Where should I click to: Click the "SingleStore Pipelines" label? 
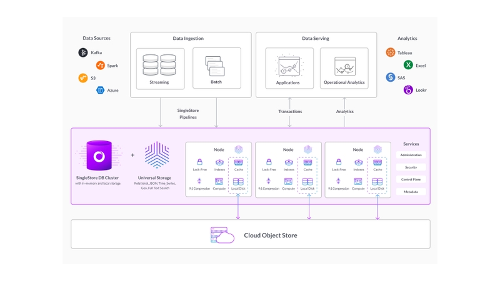click(x=188, y=114)
